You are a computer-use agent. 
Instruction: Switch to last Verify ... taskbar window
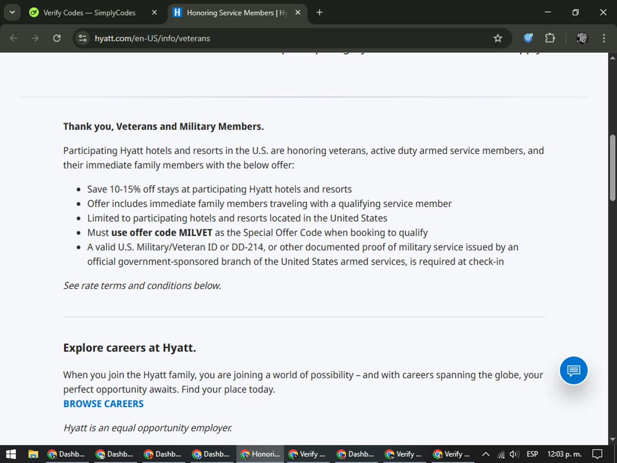[x=452, y=454]
